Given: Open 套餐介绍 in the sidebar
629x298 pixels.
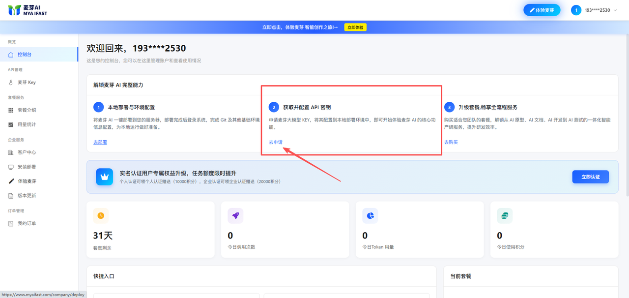Looking at the screenshot, I should 39,110.
